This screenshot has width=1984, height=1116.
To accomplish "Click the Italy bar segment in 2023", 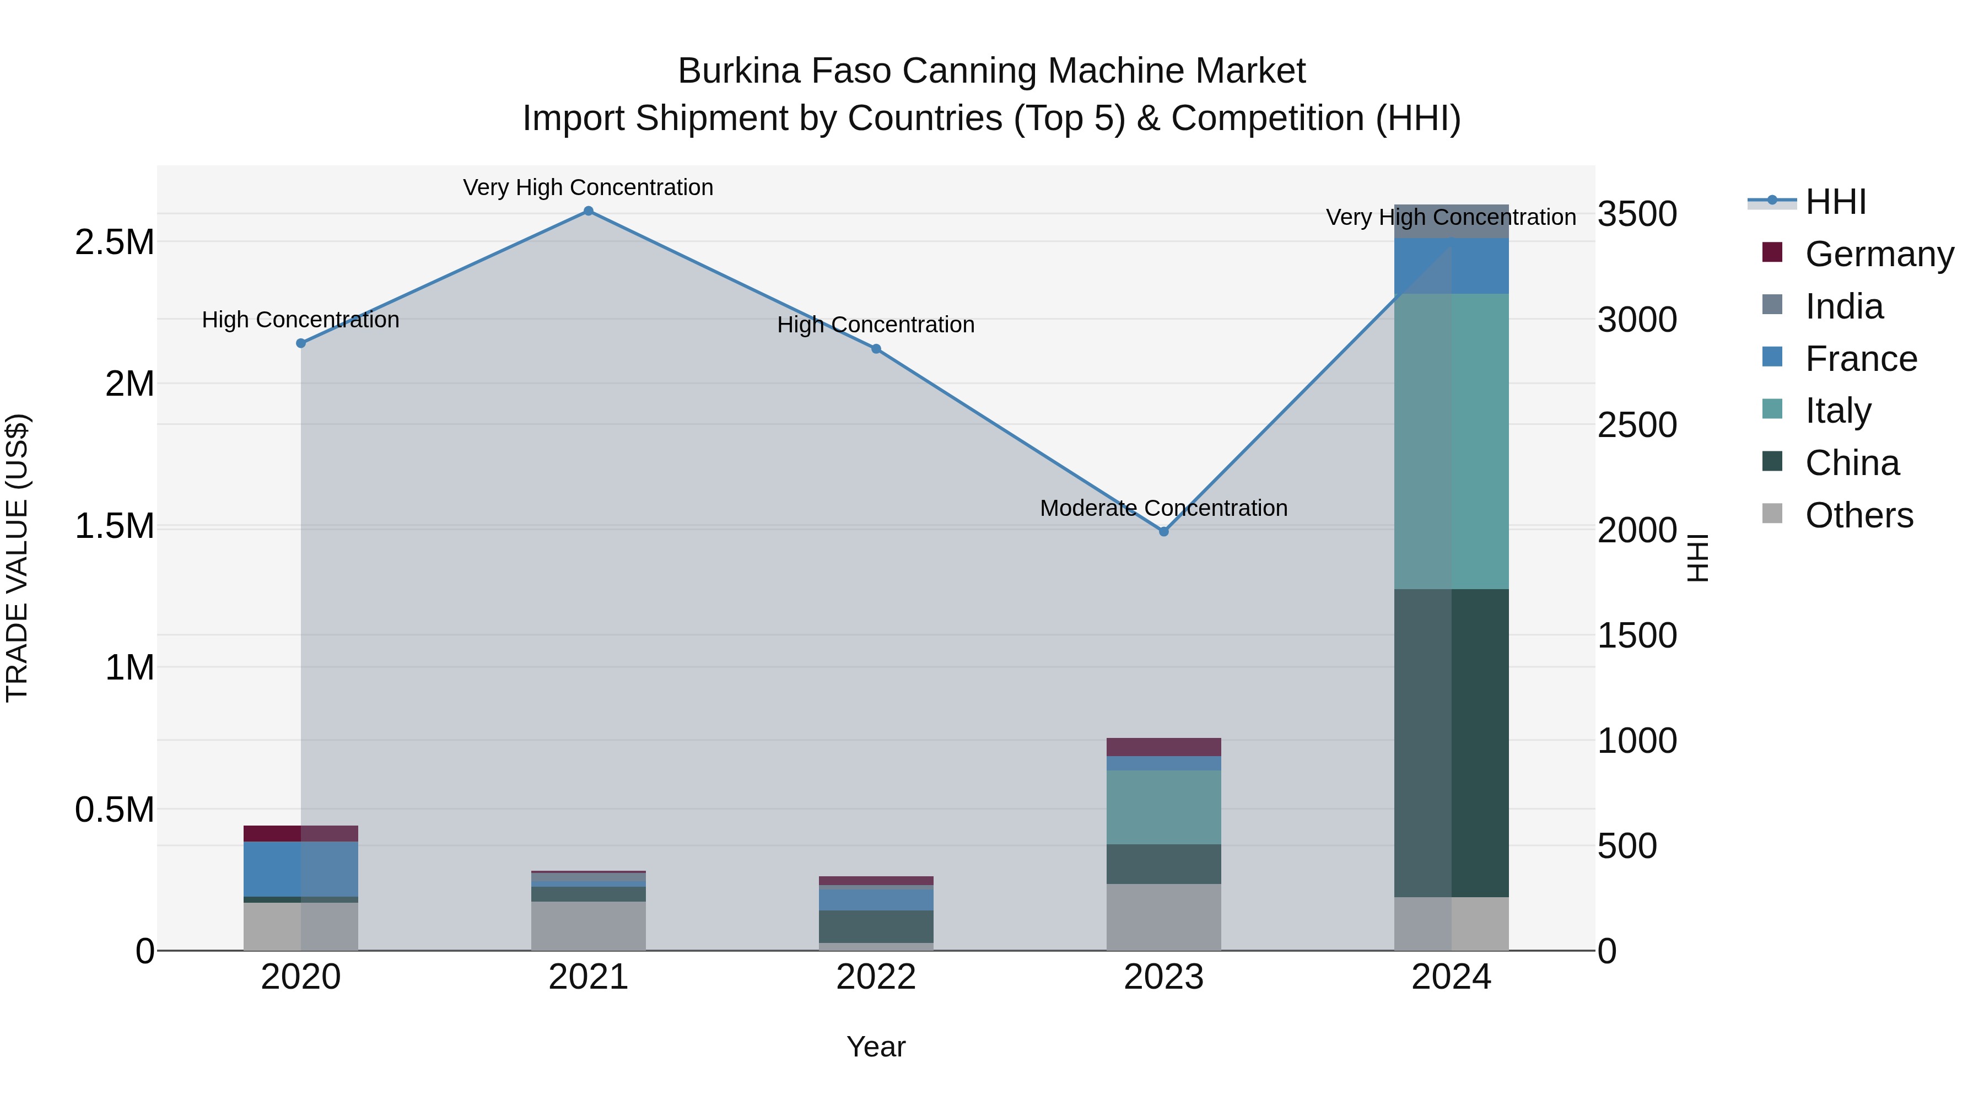I will [1164, 808].
